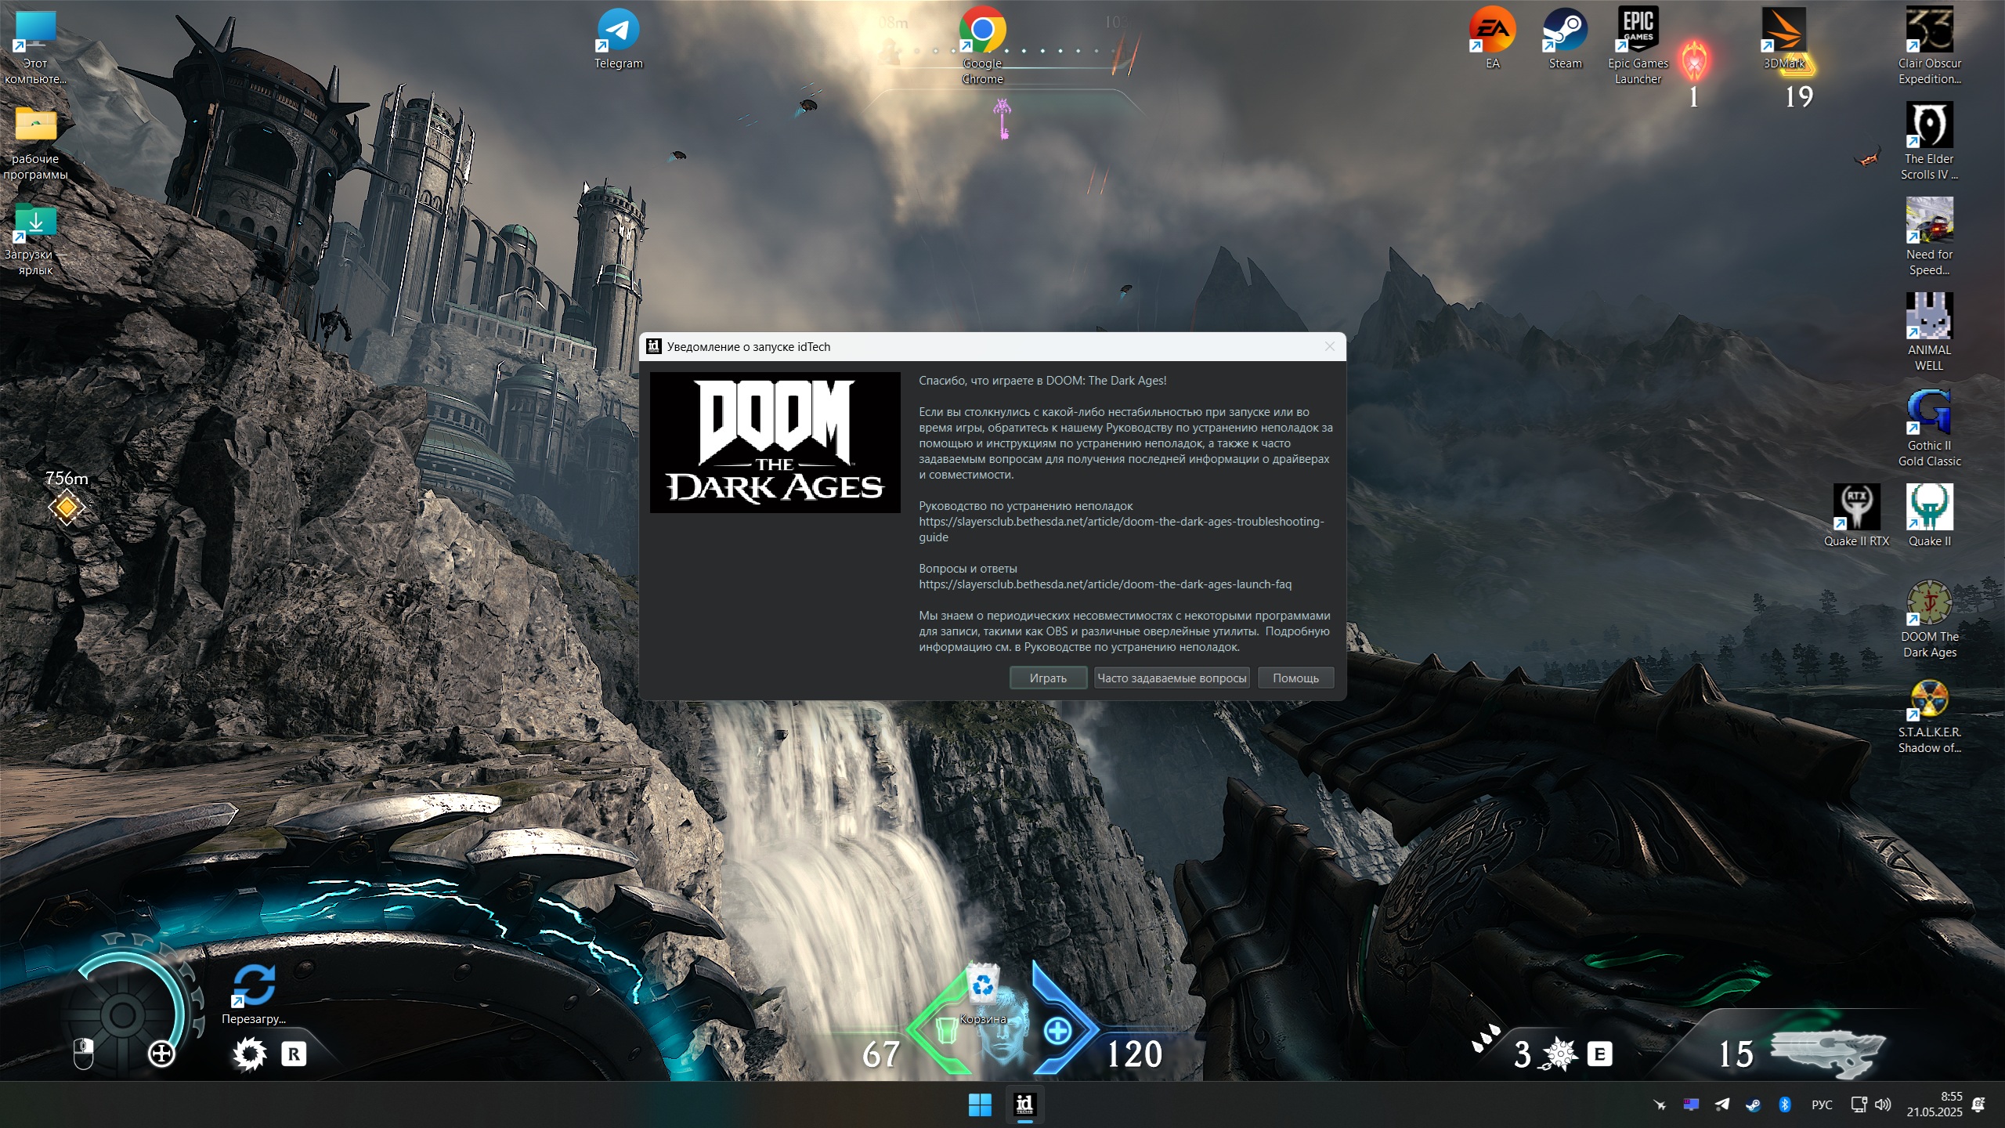2005x1128 pixels.
Task: Click the idTech app in the taskbar
Action: click(1024, 1104)
